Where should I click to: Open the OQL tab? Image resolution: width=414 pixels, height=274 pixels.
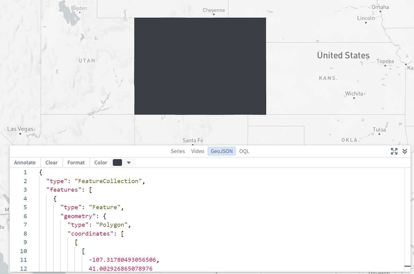[244, 151]
